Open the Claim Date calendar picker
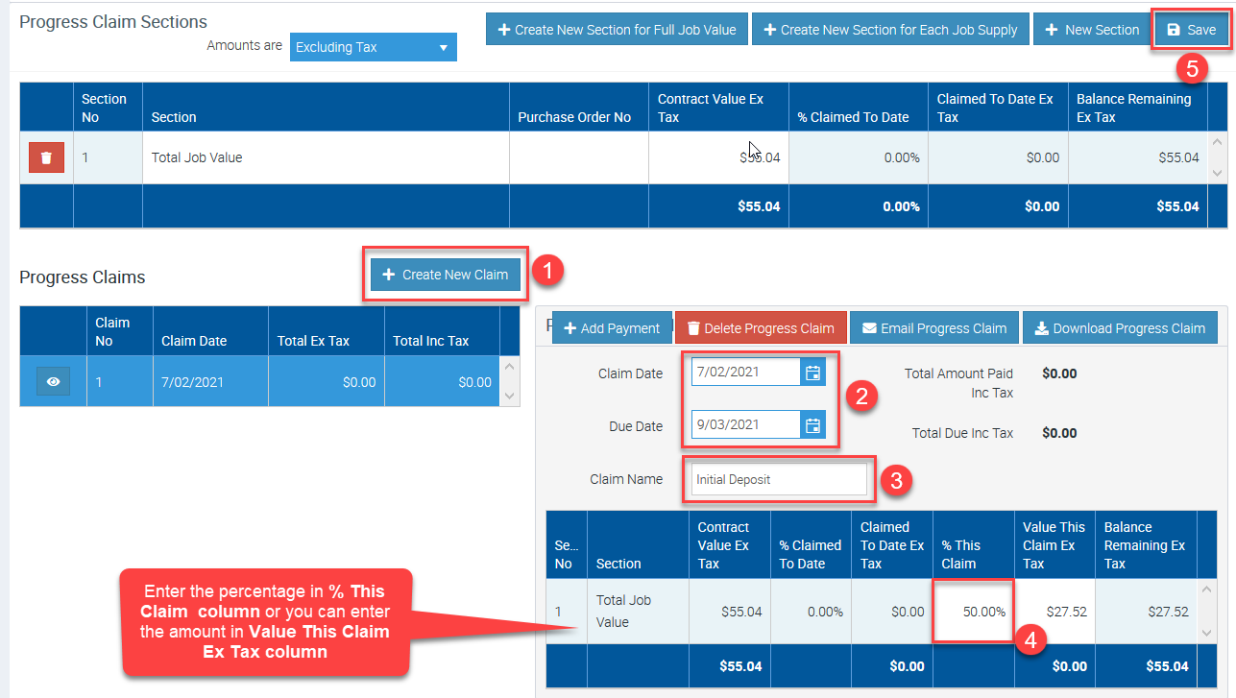This screenshot has width=1236, height=698. pyautogui.click(x=812, y=373)
